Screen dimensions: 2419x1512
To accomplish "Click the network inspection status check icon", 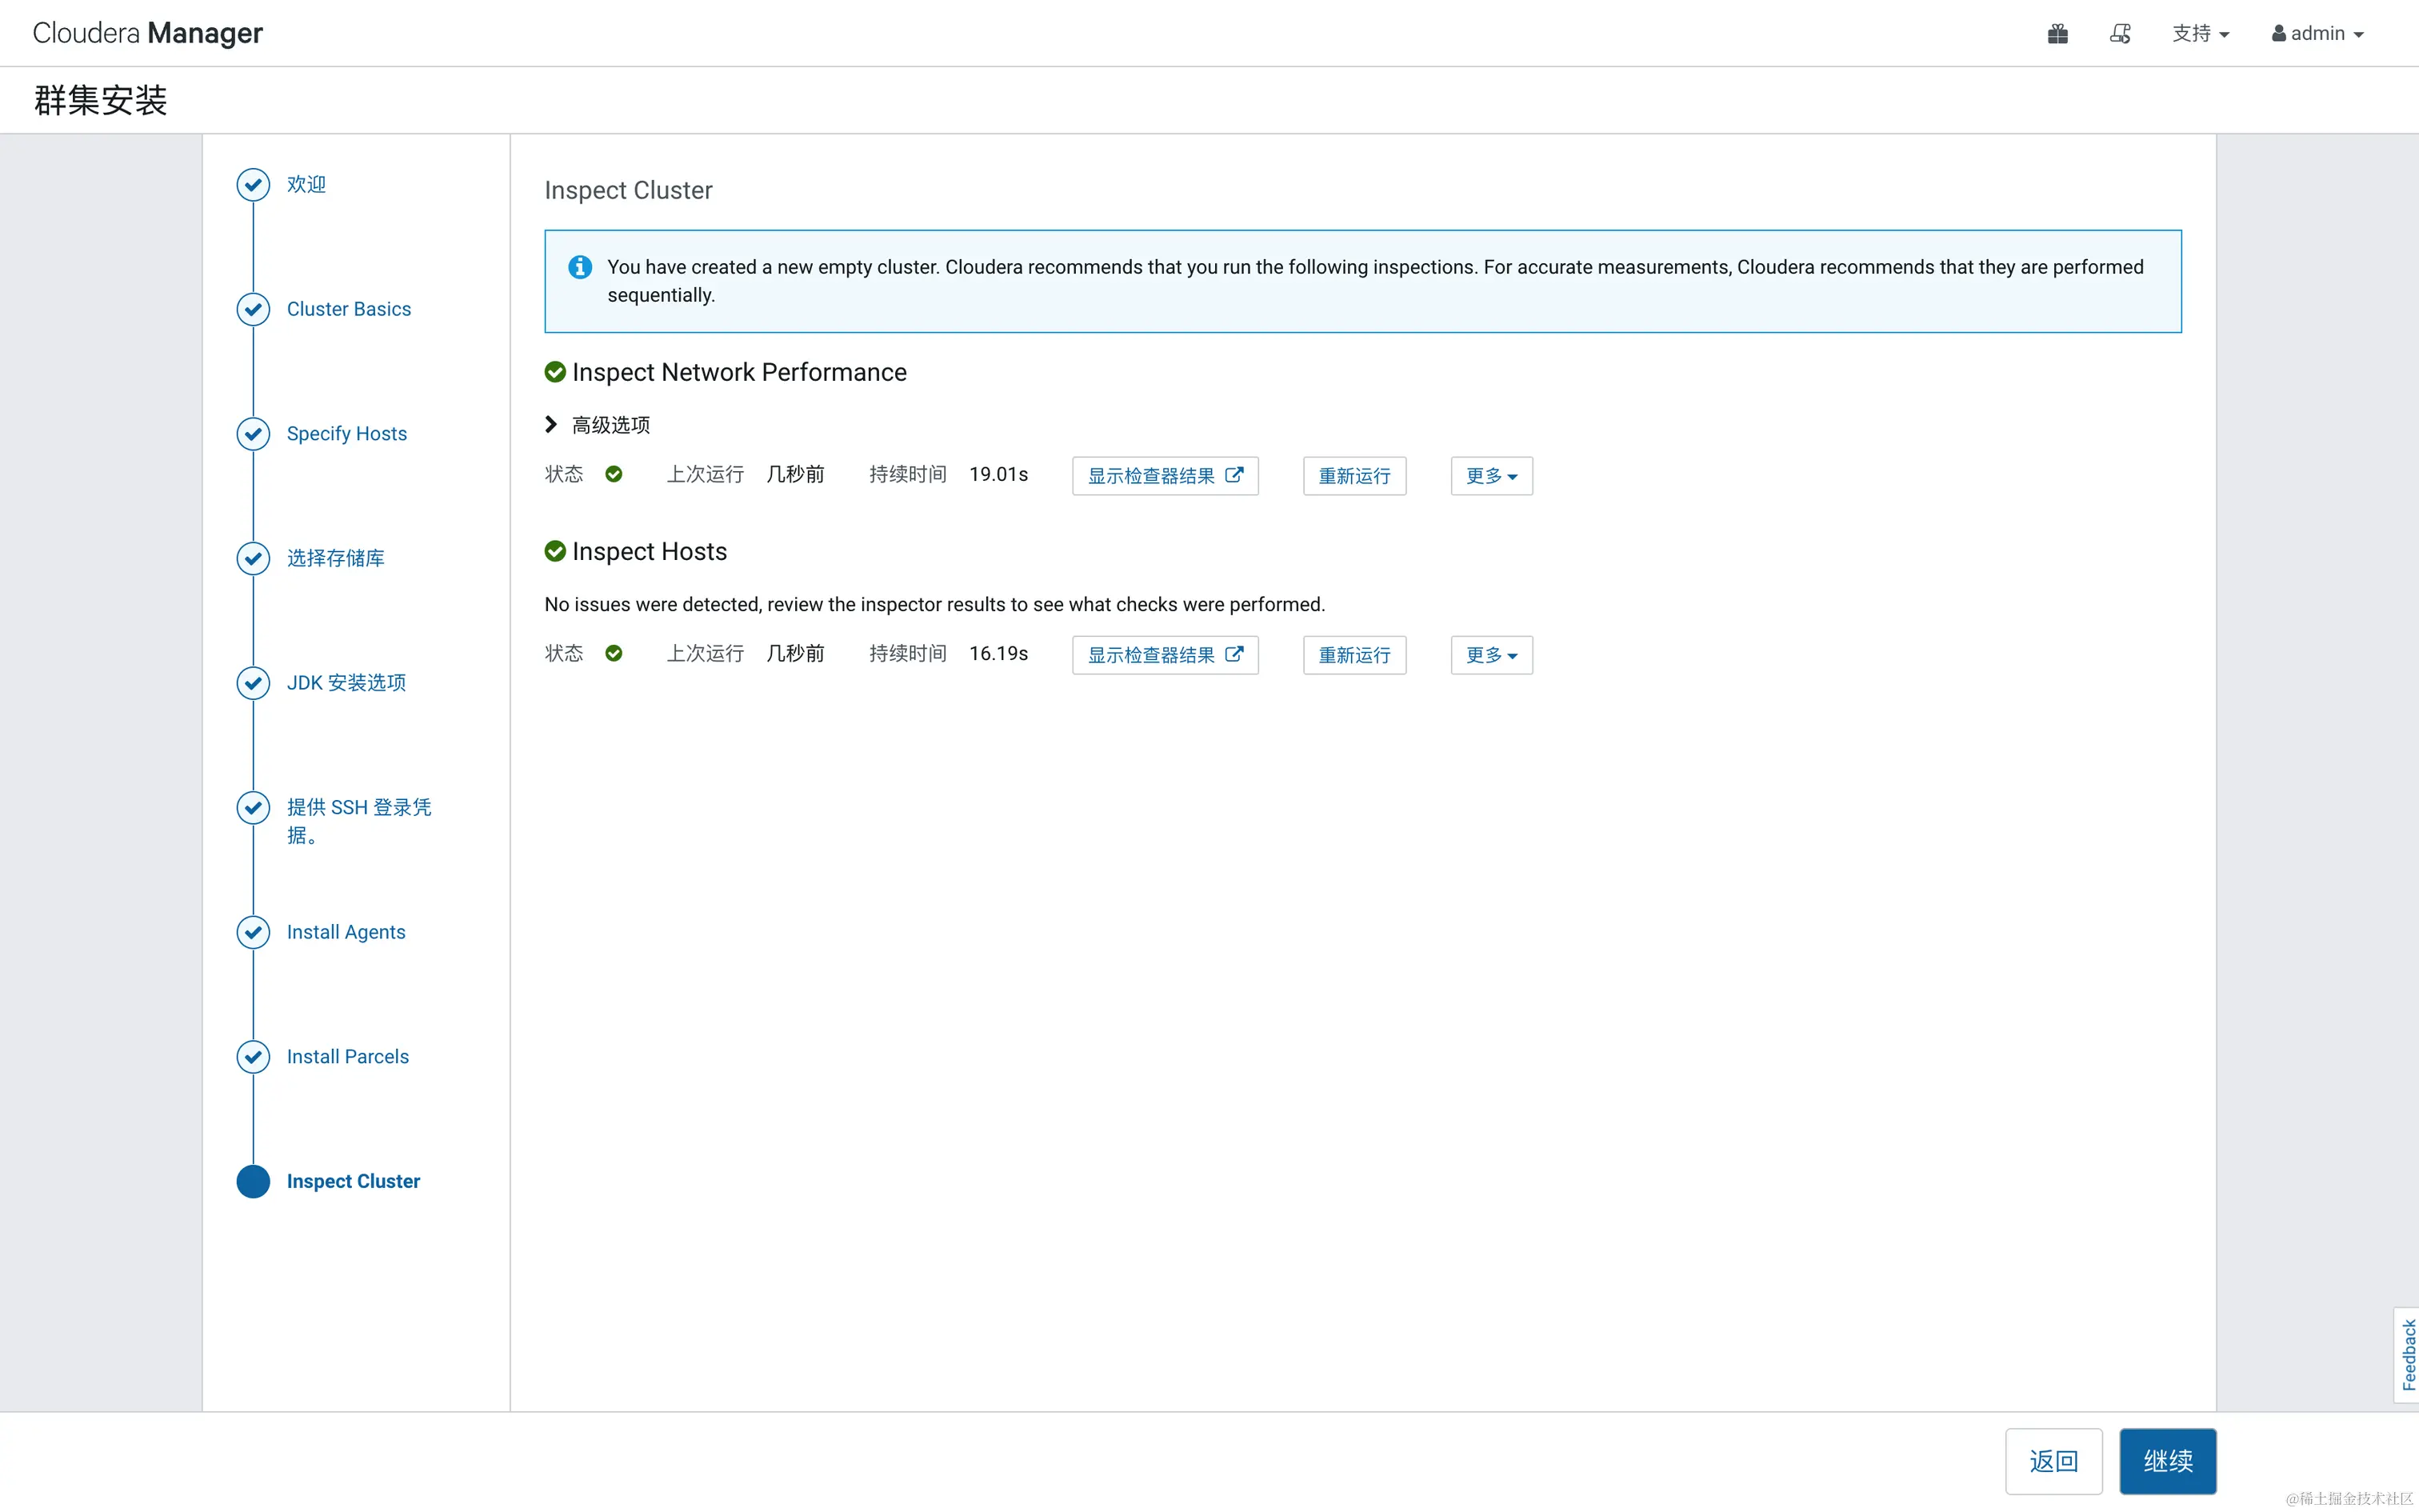I will tap(614, 474).
